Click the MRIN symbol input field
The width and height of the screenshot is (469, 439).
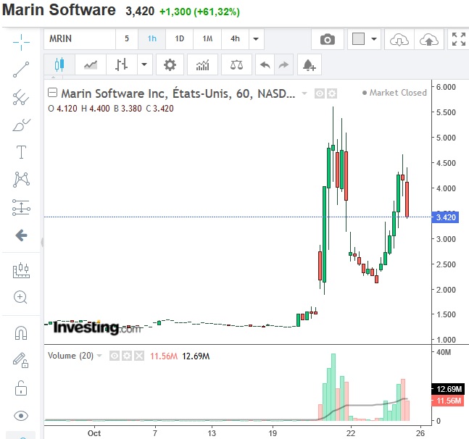pyautogui.click(x=80, y=39)
